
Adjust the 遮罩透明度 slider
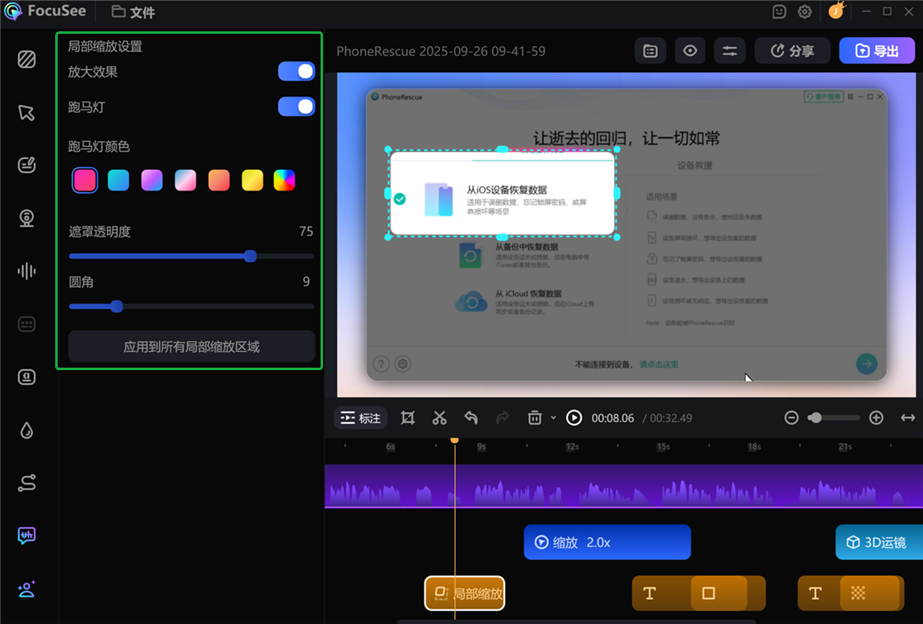pyautogui.click(x=191, y=256)
